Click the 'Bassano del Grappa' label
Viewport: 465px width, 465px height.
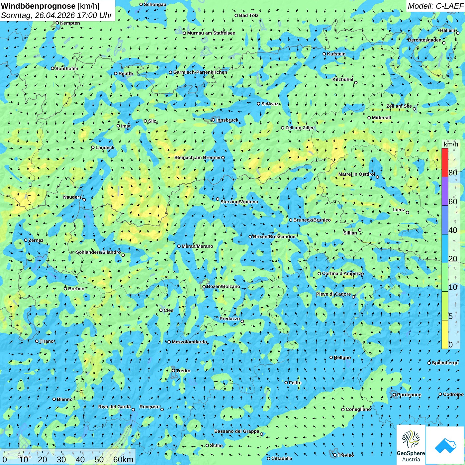237,431
